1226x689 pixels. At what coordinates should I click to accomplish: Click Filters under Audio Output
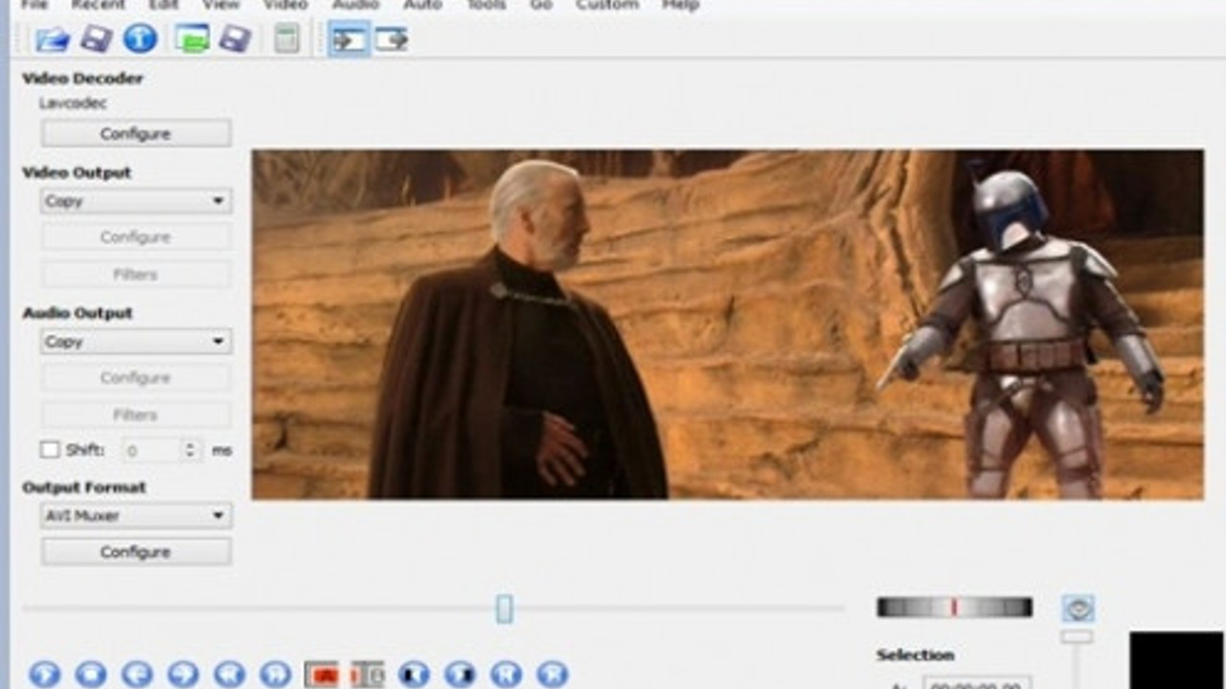point(135,415)
